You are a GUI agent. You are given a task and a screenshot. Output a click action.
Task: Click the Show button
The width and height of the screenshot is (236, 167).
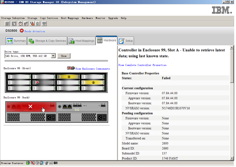(x=64, y=56)
